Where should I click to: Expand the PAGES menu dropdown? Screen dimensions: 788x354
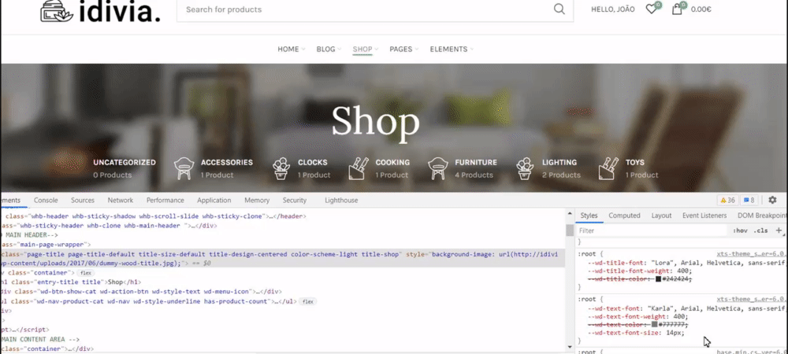click(404, 49)
